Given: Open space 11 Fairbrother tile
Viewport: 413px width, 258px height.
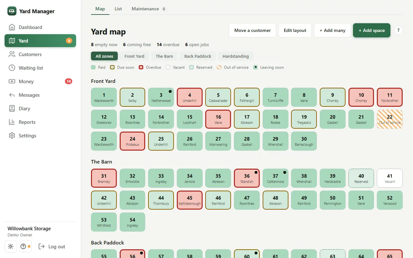Looking at the screenshot, I should pyautogui.click(x=390, y=97).
